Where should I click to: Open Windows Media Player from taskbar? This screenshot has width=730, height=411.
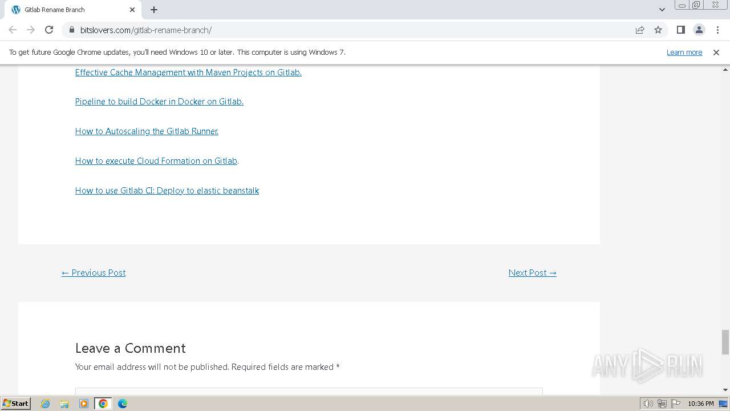click(84, 404)
